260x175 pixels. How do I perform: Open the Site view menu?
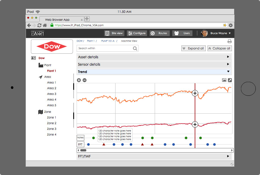click(114, 33)
